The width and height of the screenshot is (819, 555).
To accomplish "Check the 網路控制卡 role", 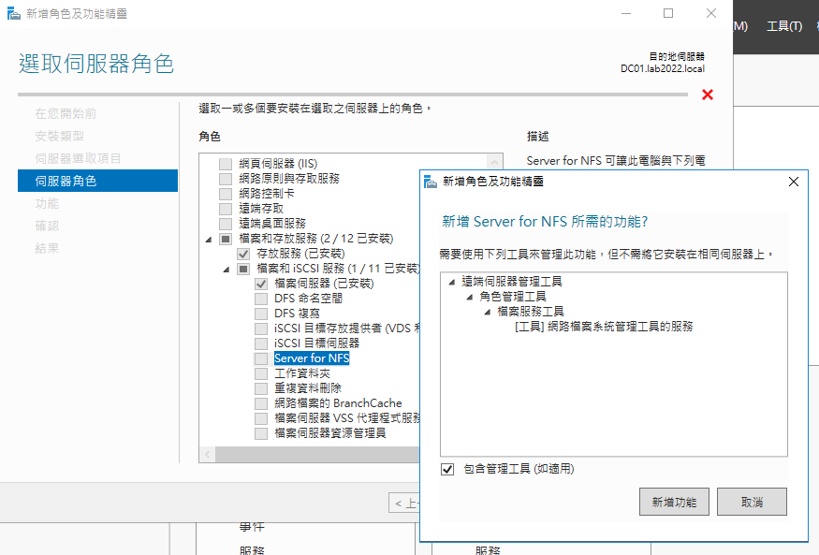I will [x=226, y=194].
